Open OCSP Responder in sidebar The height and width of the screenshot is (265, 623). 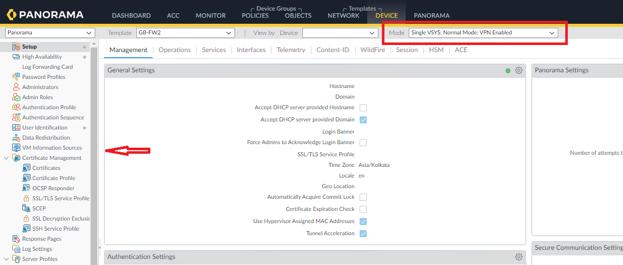pyautogui.click(x=53, y=188)
